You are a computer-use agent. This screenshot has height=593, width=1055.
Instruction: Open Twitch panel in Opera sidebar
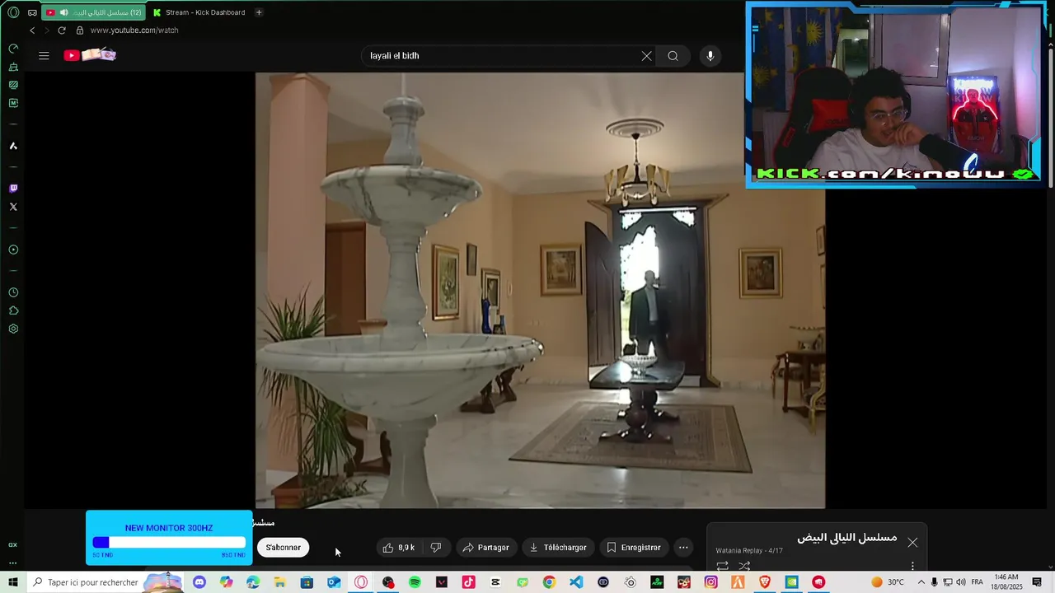(x=13, y=189)
